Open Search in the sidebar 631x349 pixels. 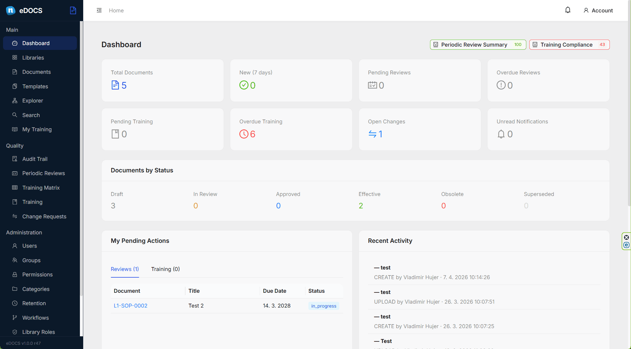pos(40,115)
